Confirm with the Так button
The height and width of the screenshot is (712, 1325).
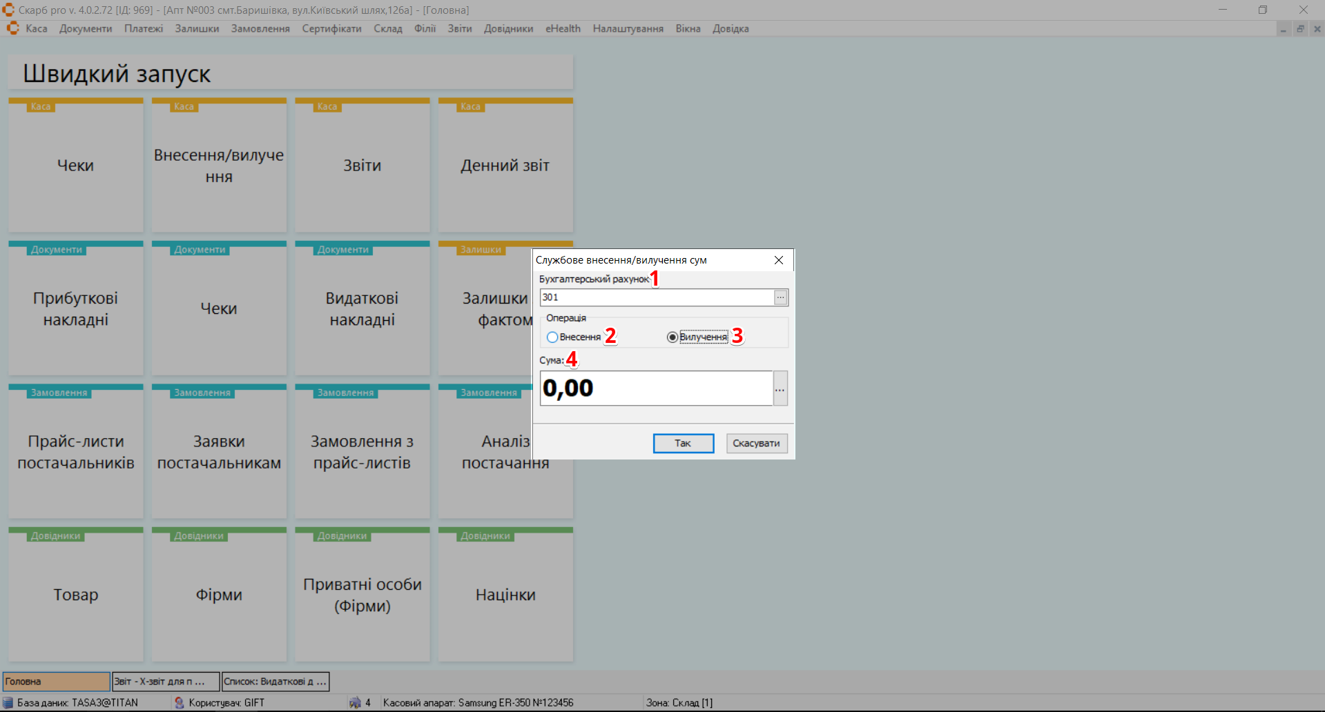(x=683, y=443)
